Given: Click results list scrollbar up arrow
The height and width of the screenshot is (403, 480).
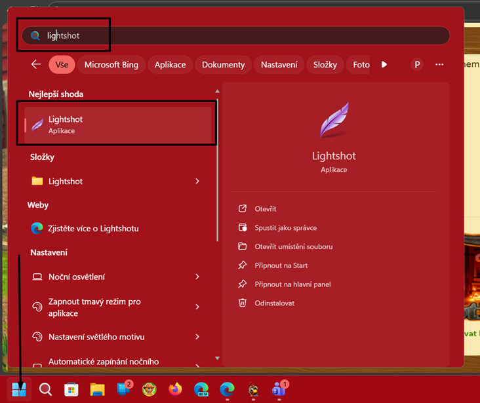Looking at the screenshot, I should 217,91.
